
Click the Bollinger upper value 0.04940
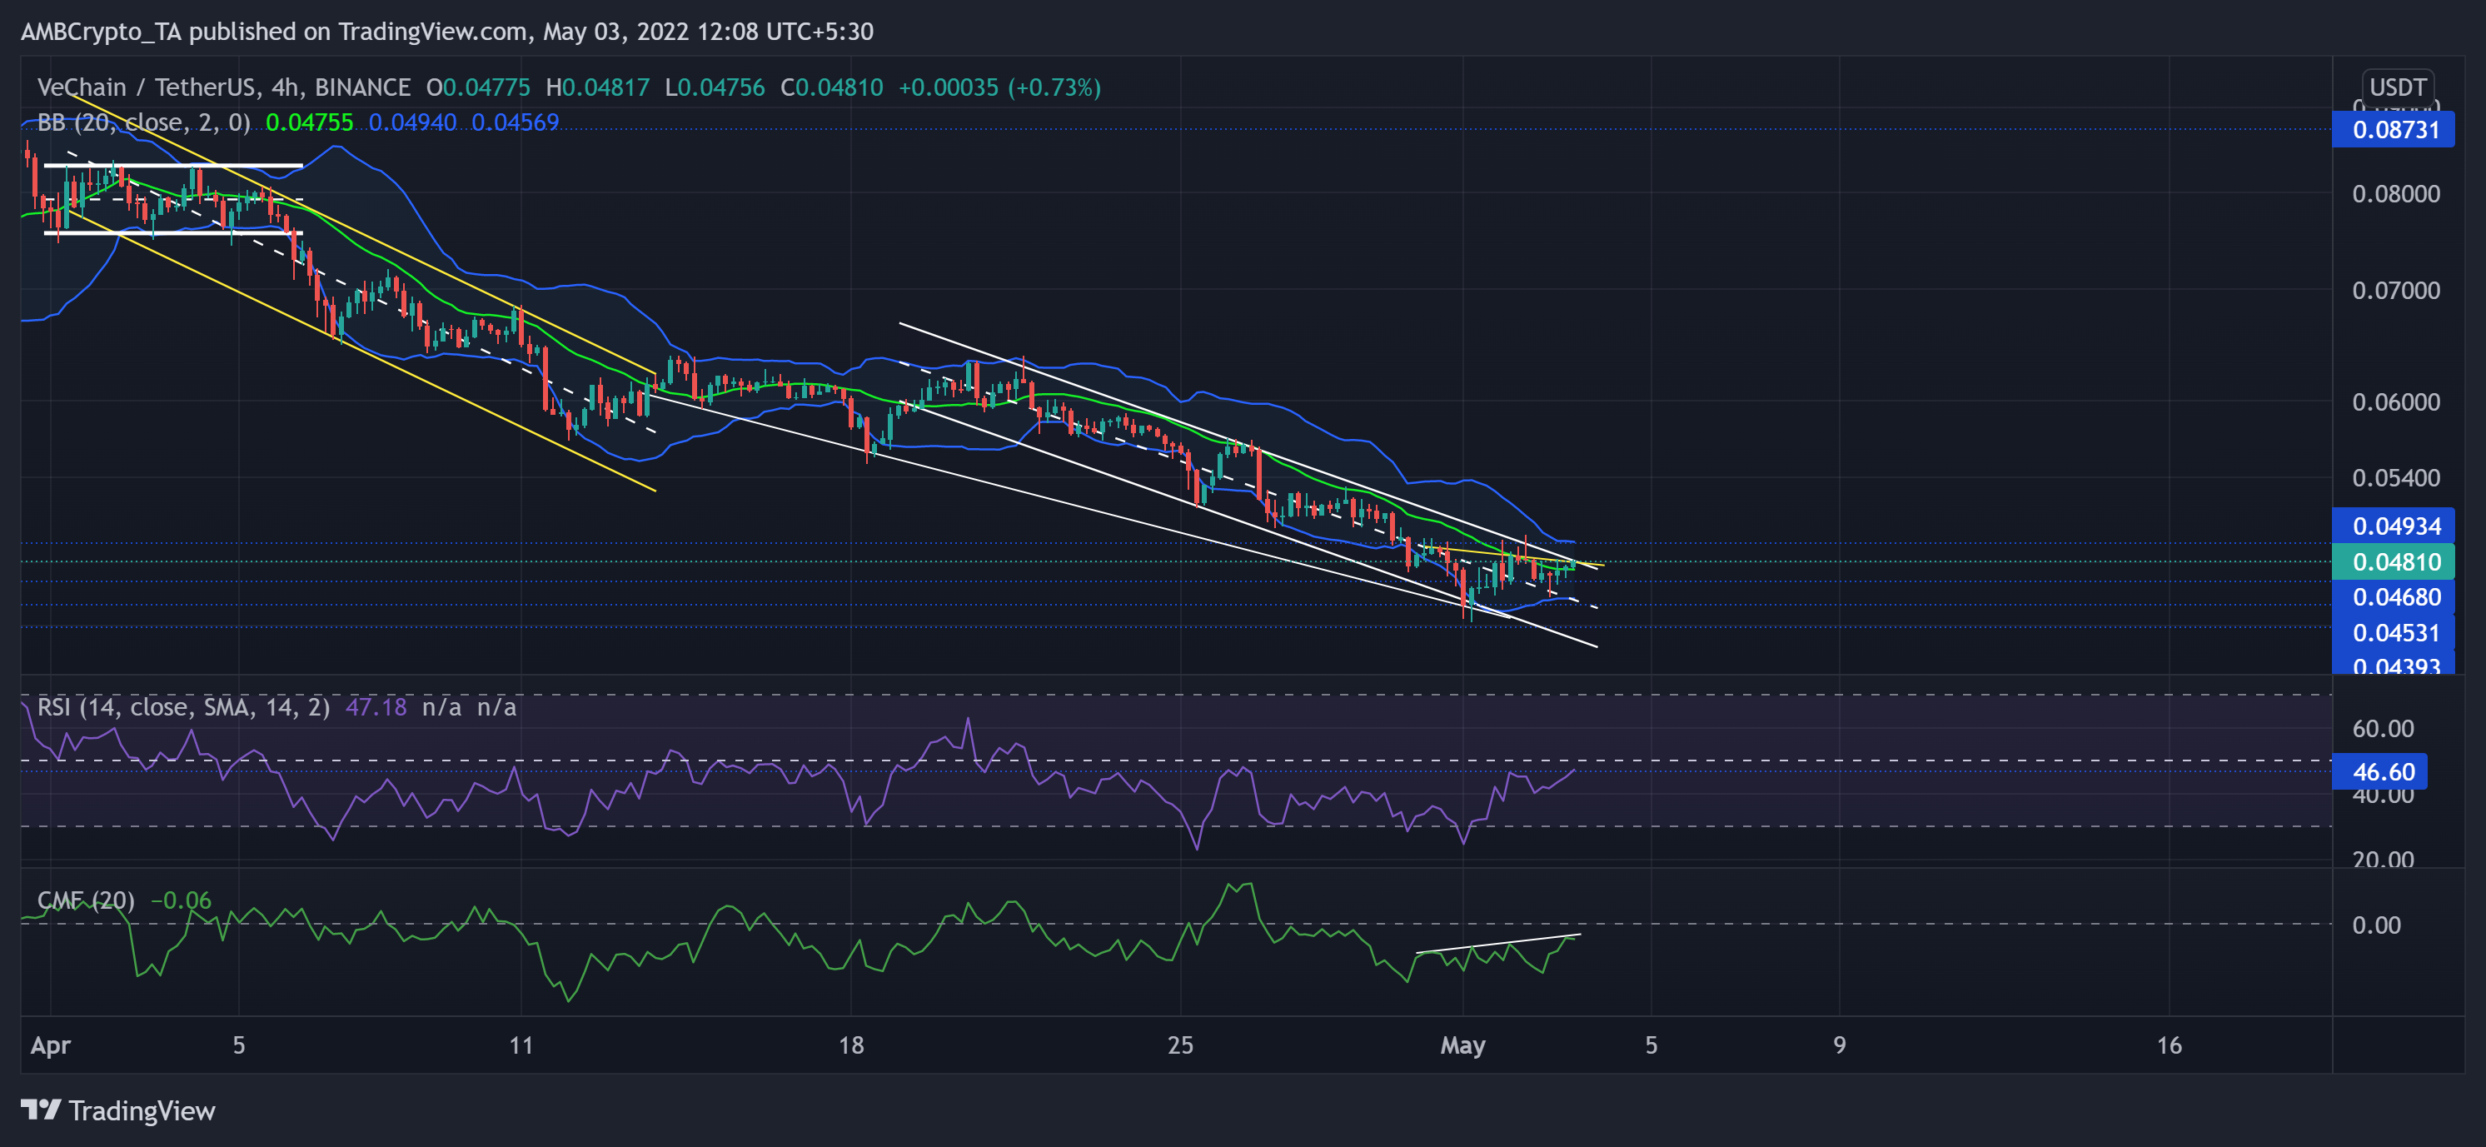(412, 122)
